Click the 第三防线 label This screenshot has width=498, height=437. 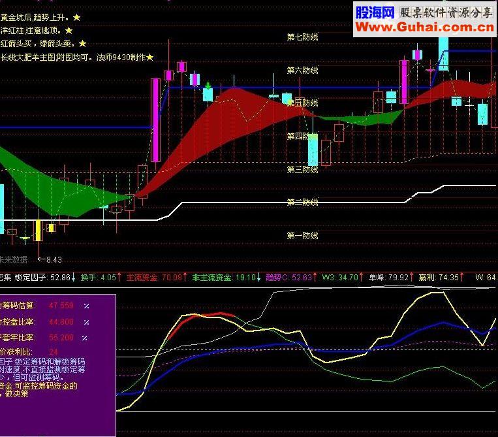pos(302,169)
